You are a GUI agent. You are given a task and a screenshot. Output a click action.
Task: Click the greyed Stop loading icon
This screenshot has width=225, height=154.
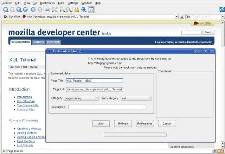click(x=40, y=9)
